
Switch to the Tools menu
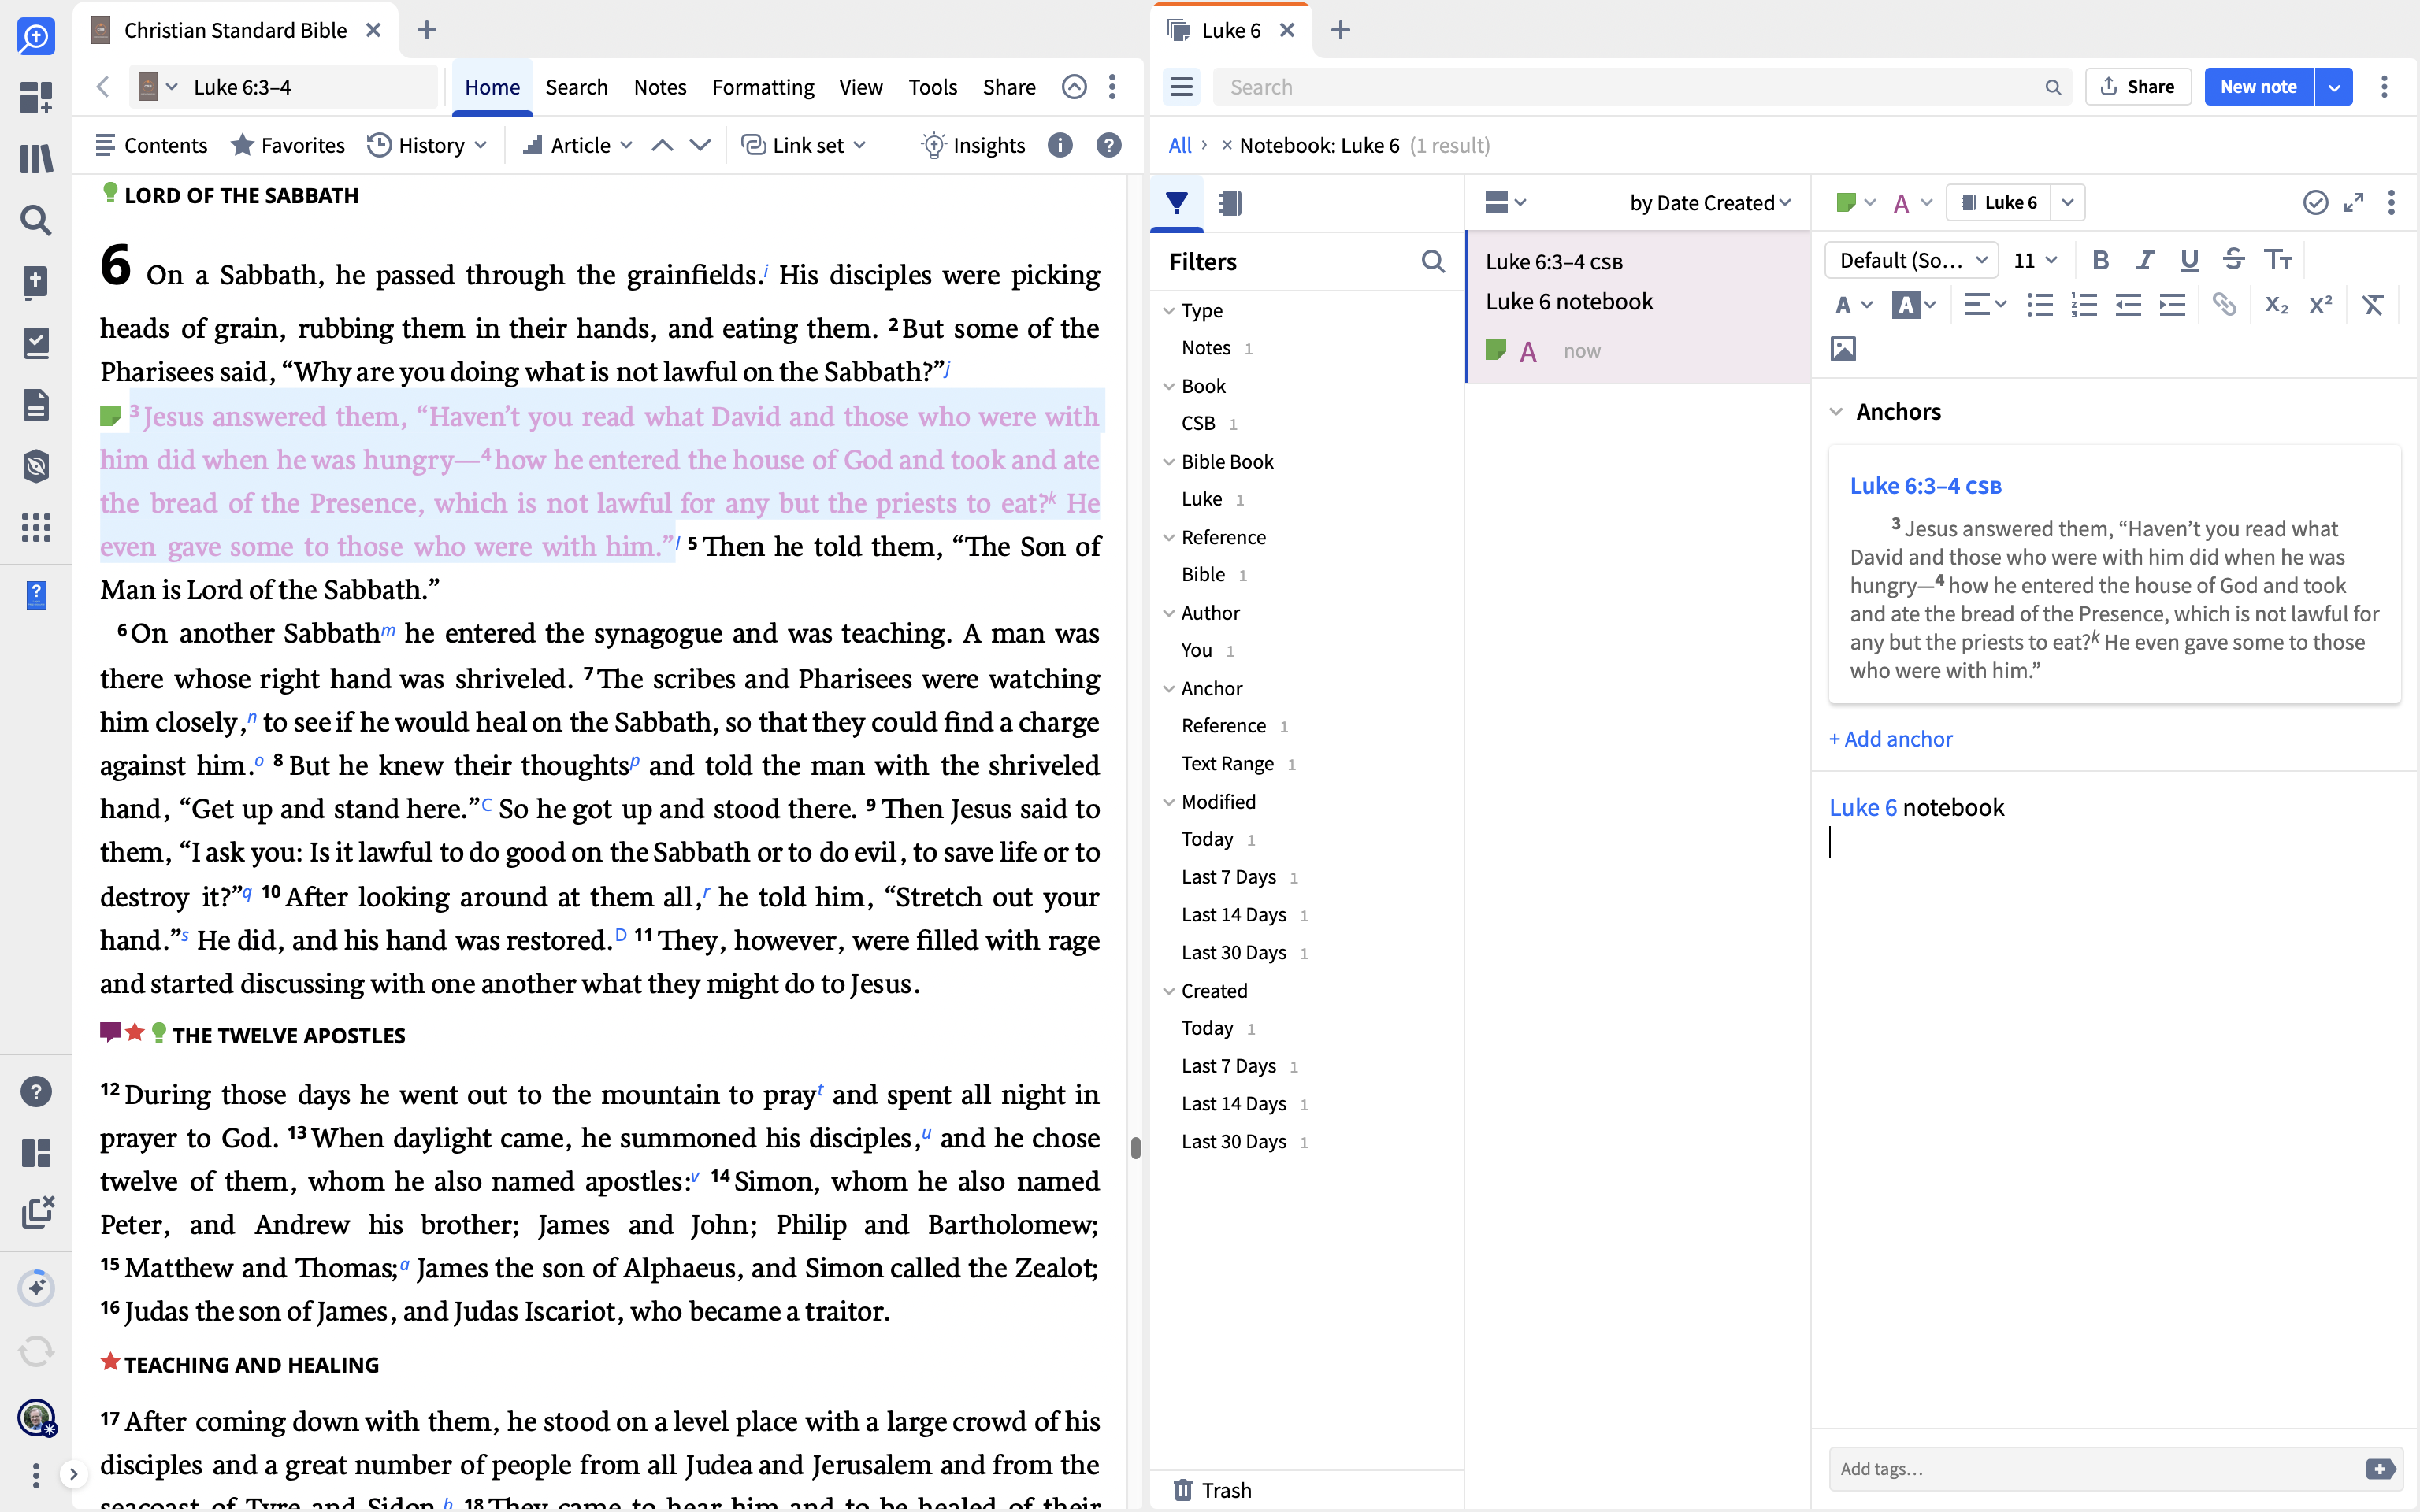932,87
